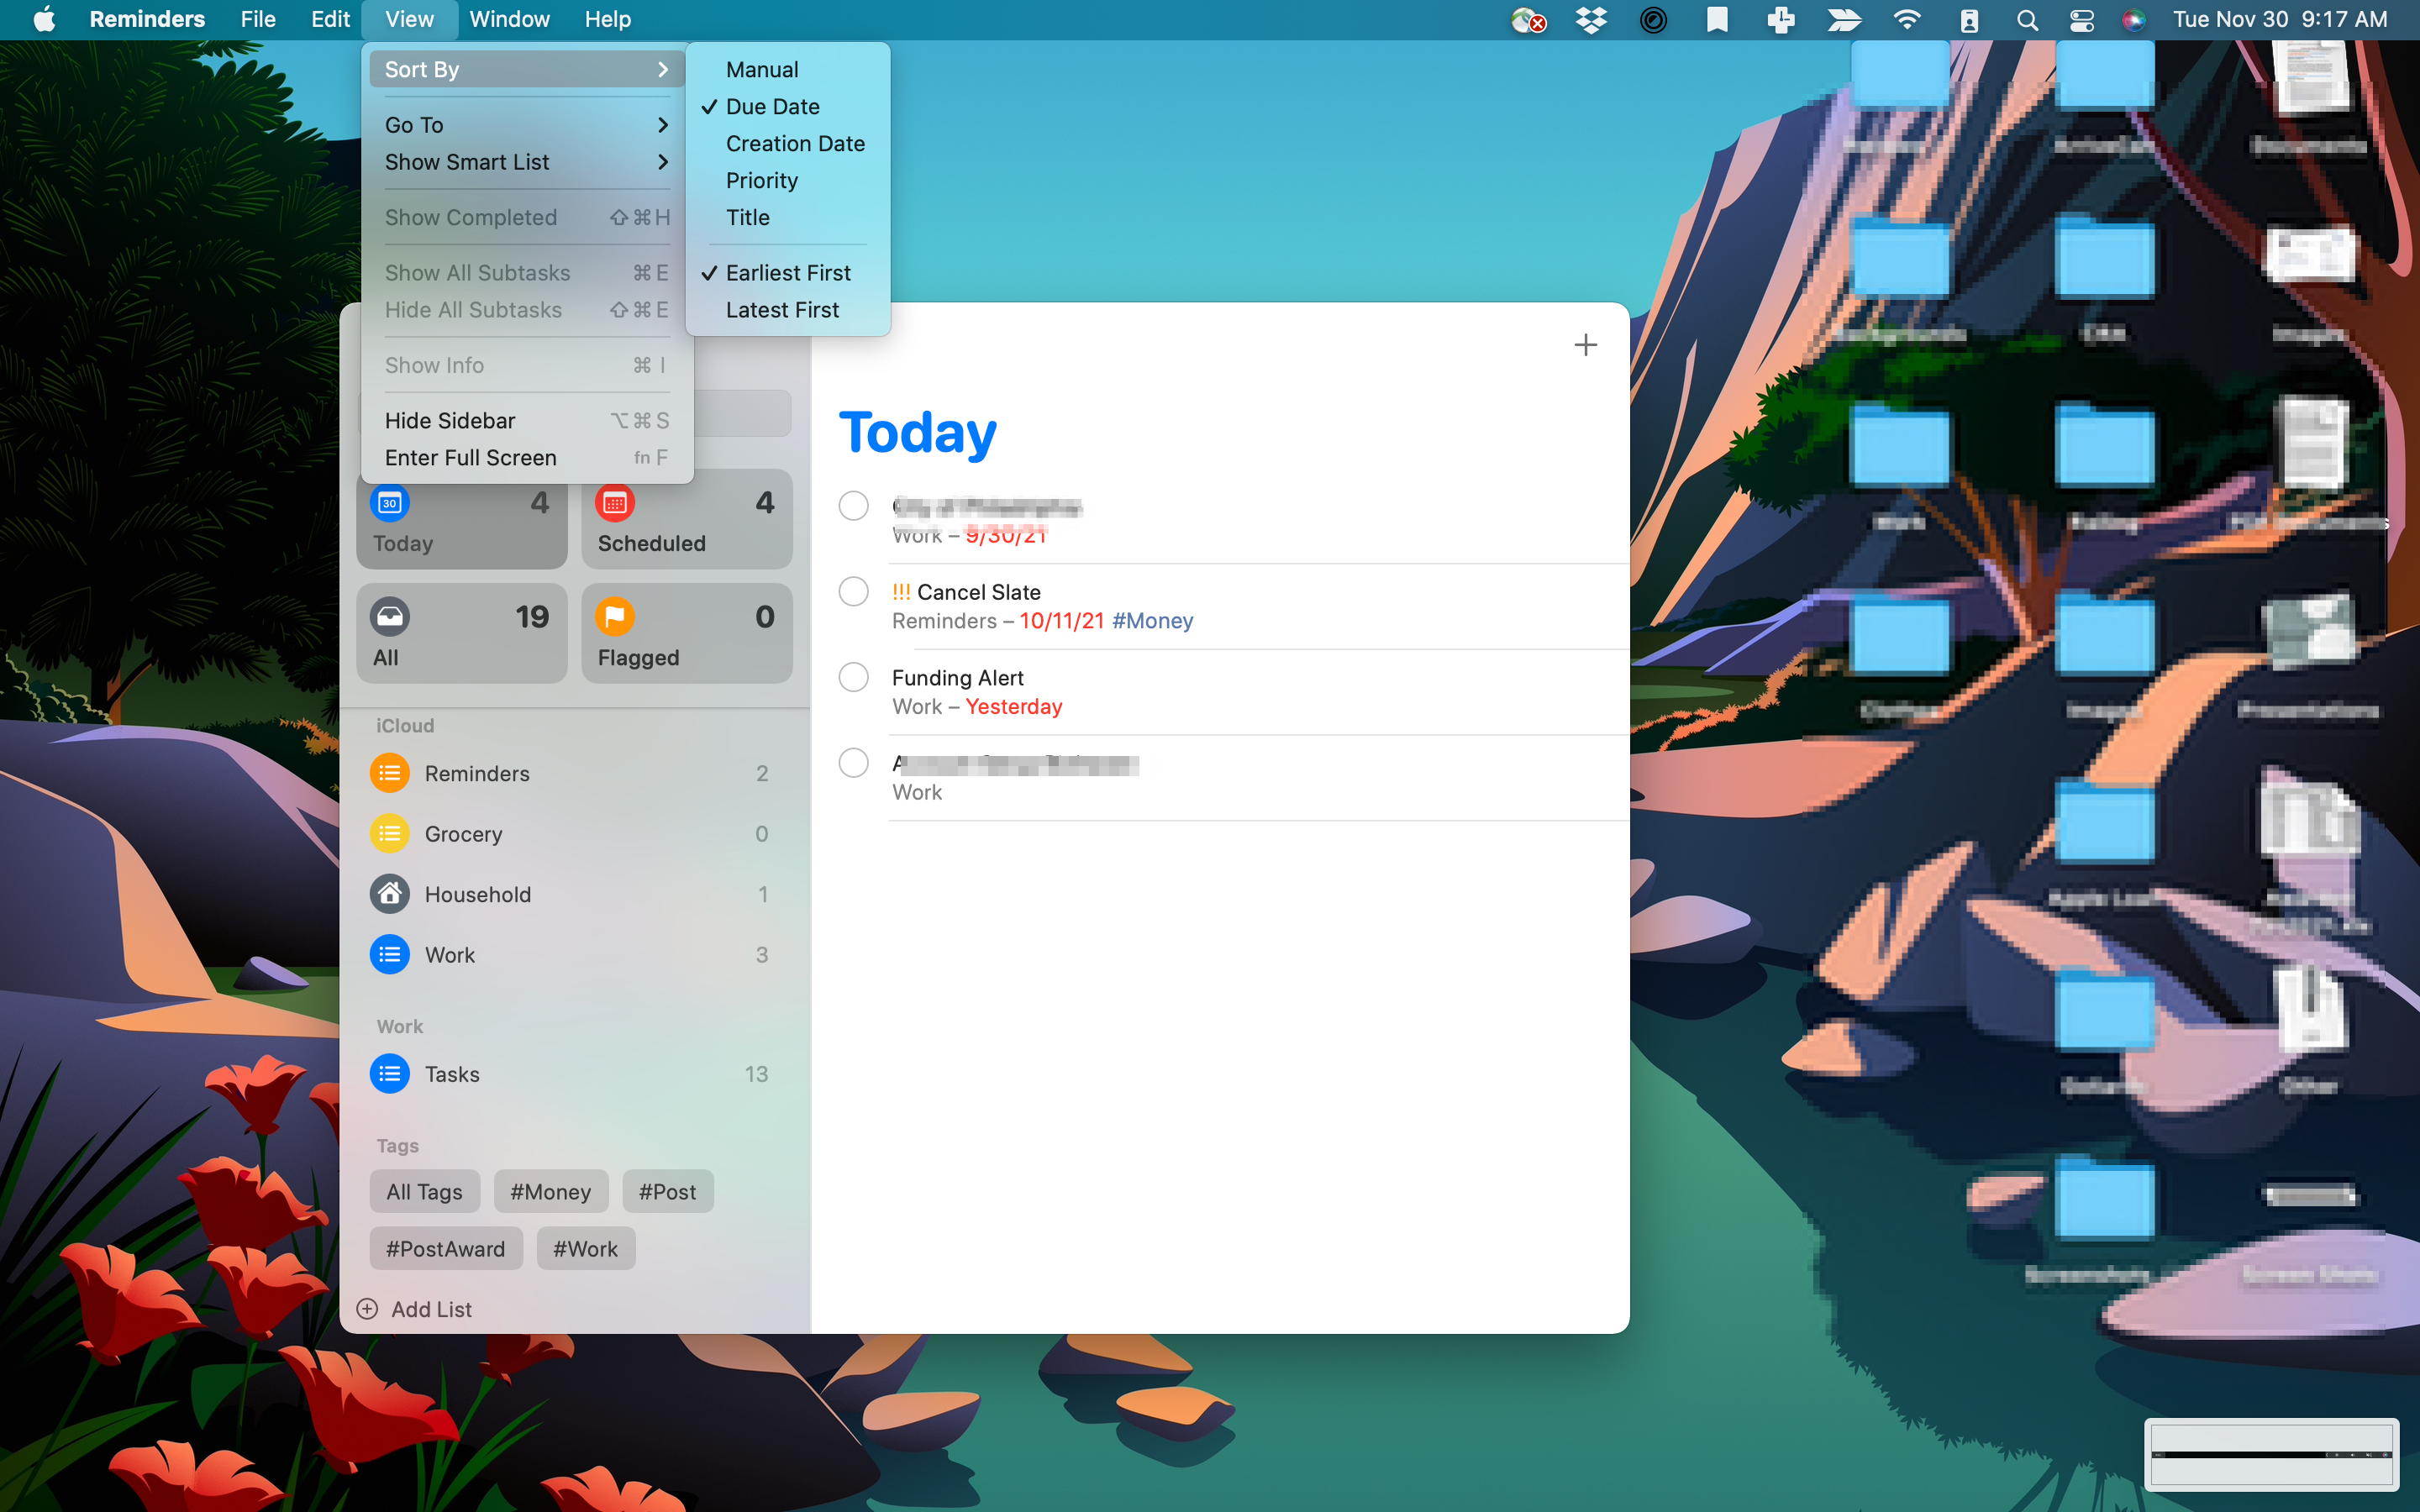
Task: Click the red Scheduled calendar icon
Action: point(614,503)
